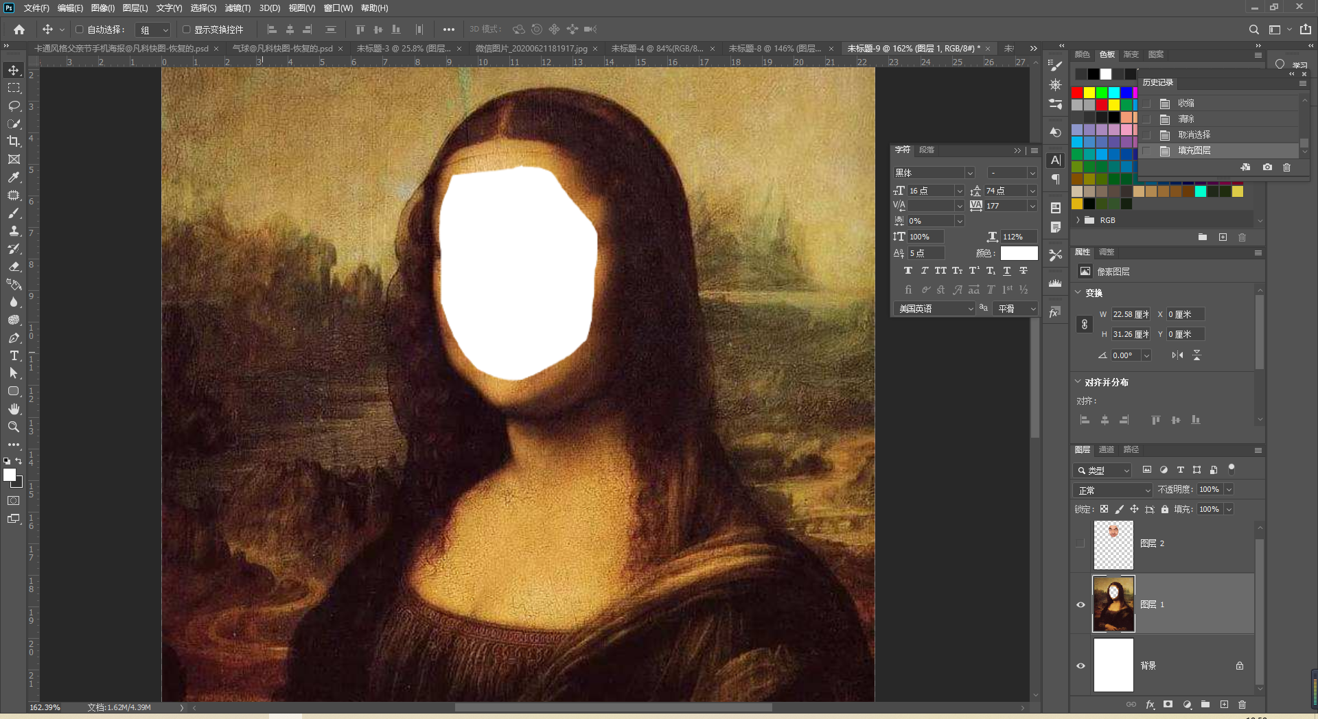Select the Clone Stamp tool
1318x719 pixels.
(x=14, y=231)
